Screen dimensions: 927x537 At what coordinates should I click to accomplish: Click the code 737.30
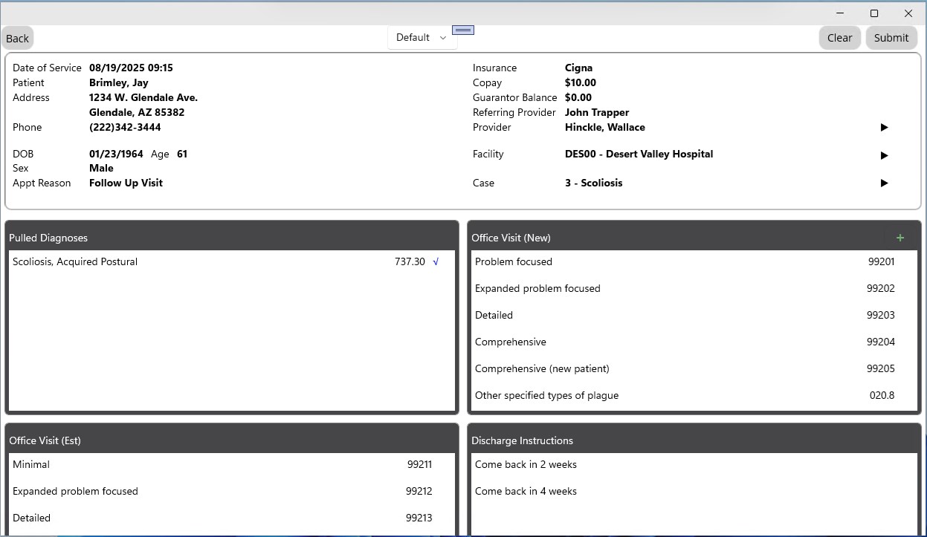410,261
